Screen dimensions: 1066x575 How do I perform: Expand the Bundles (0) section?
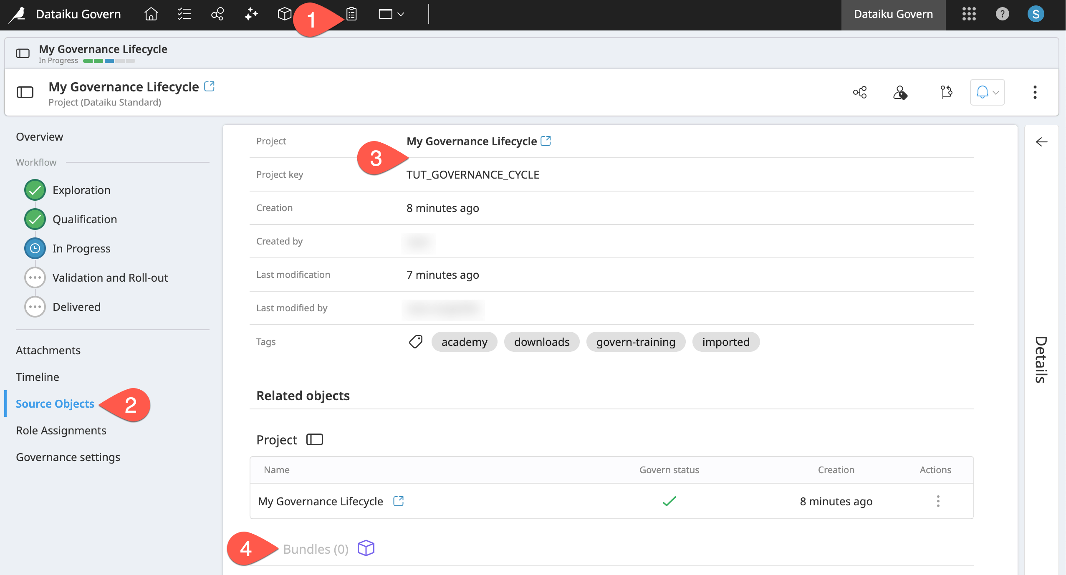coord(316,549)
